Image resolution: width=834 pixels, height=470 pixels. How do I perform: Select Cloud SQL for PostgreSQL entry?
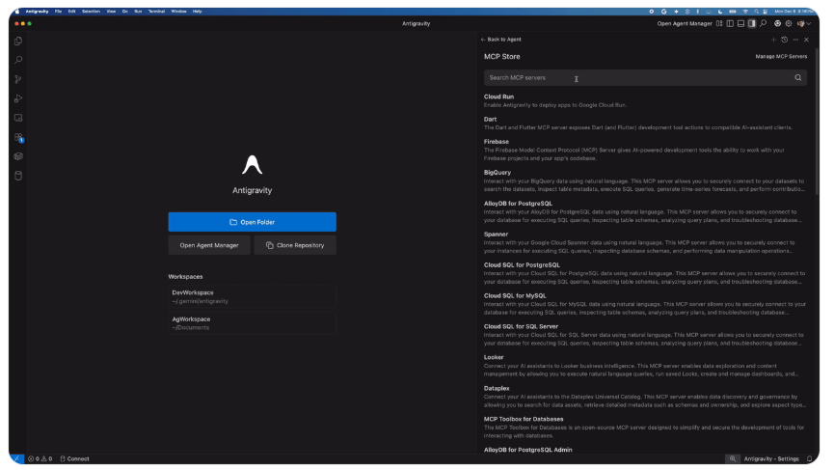pyautogui.click(x=645, y=273)
